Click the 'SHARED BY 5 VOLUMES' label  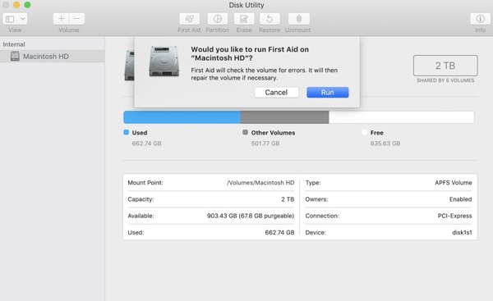[x=445, y=80]
